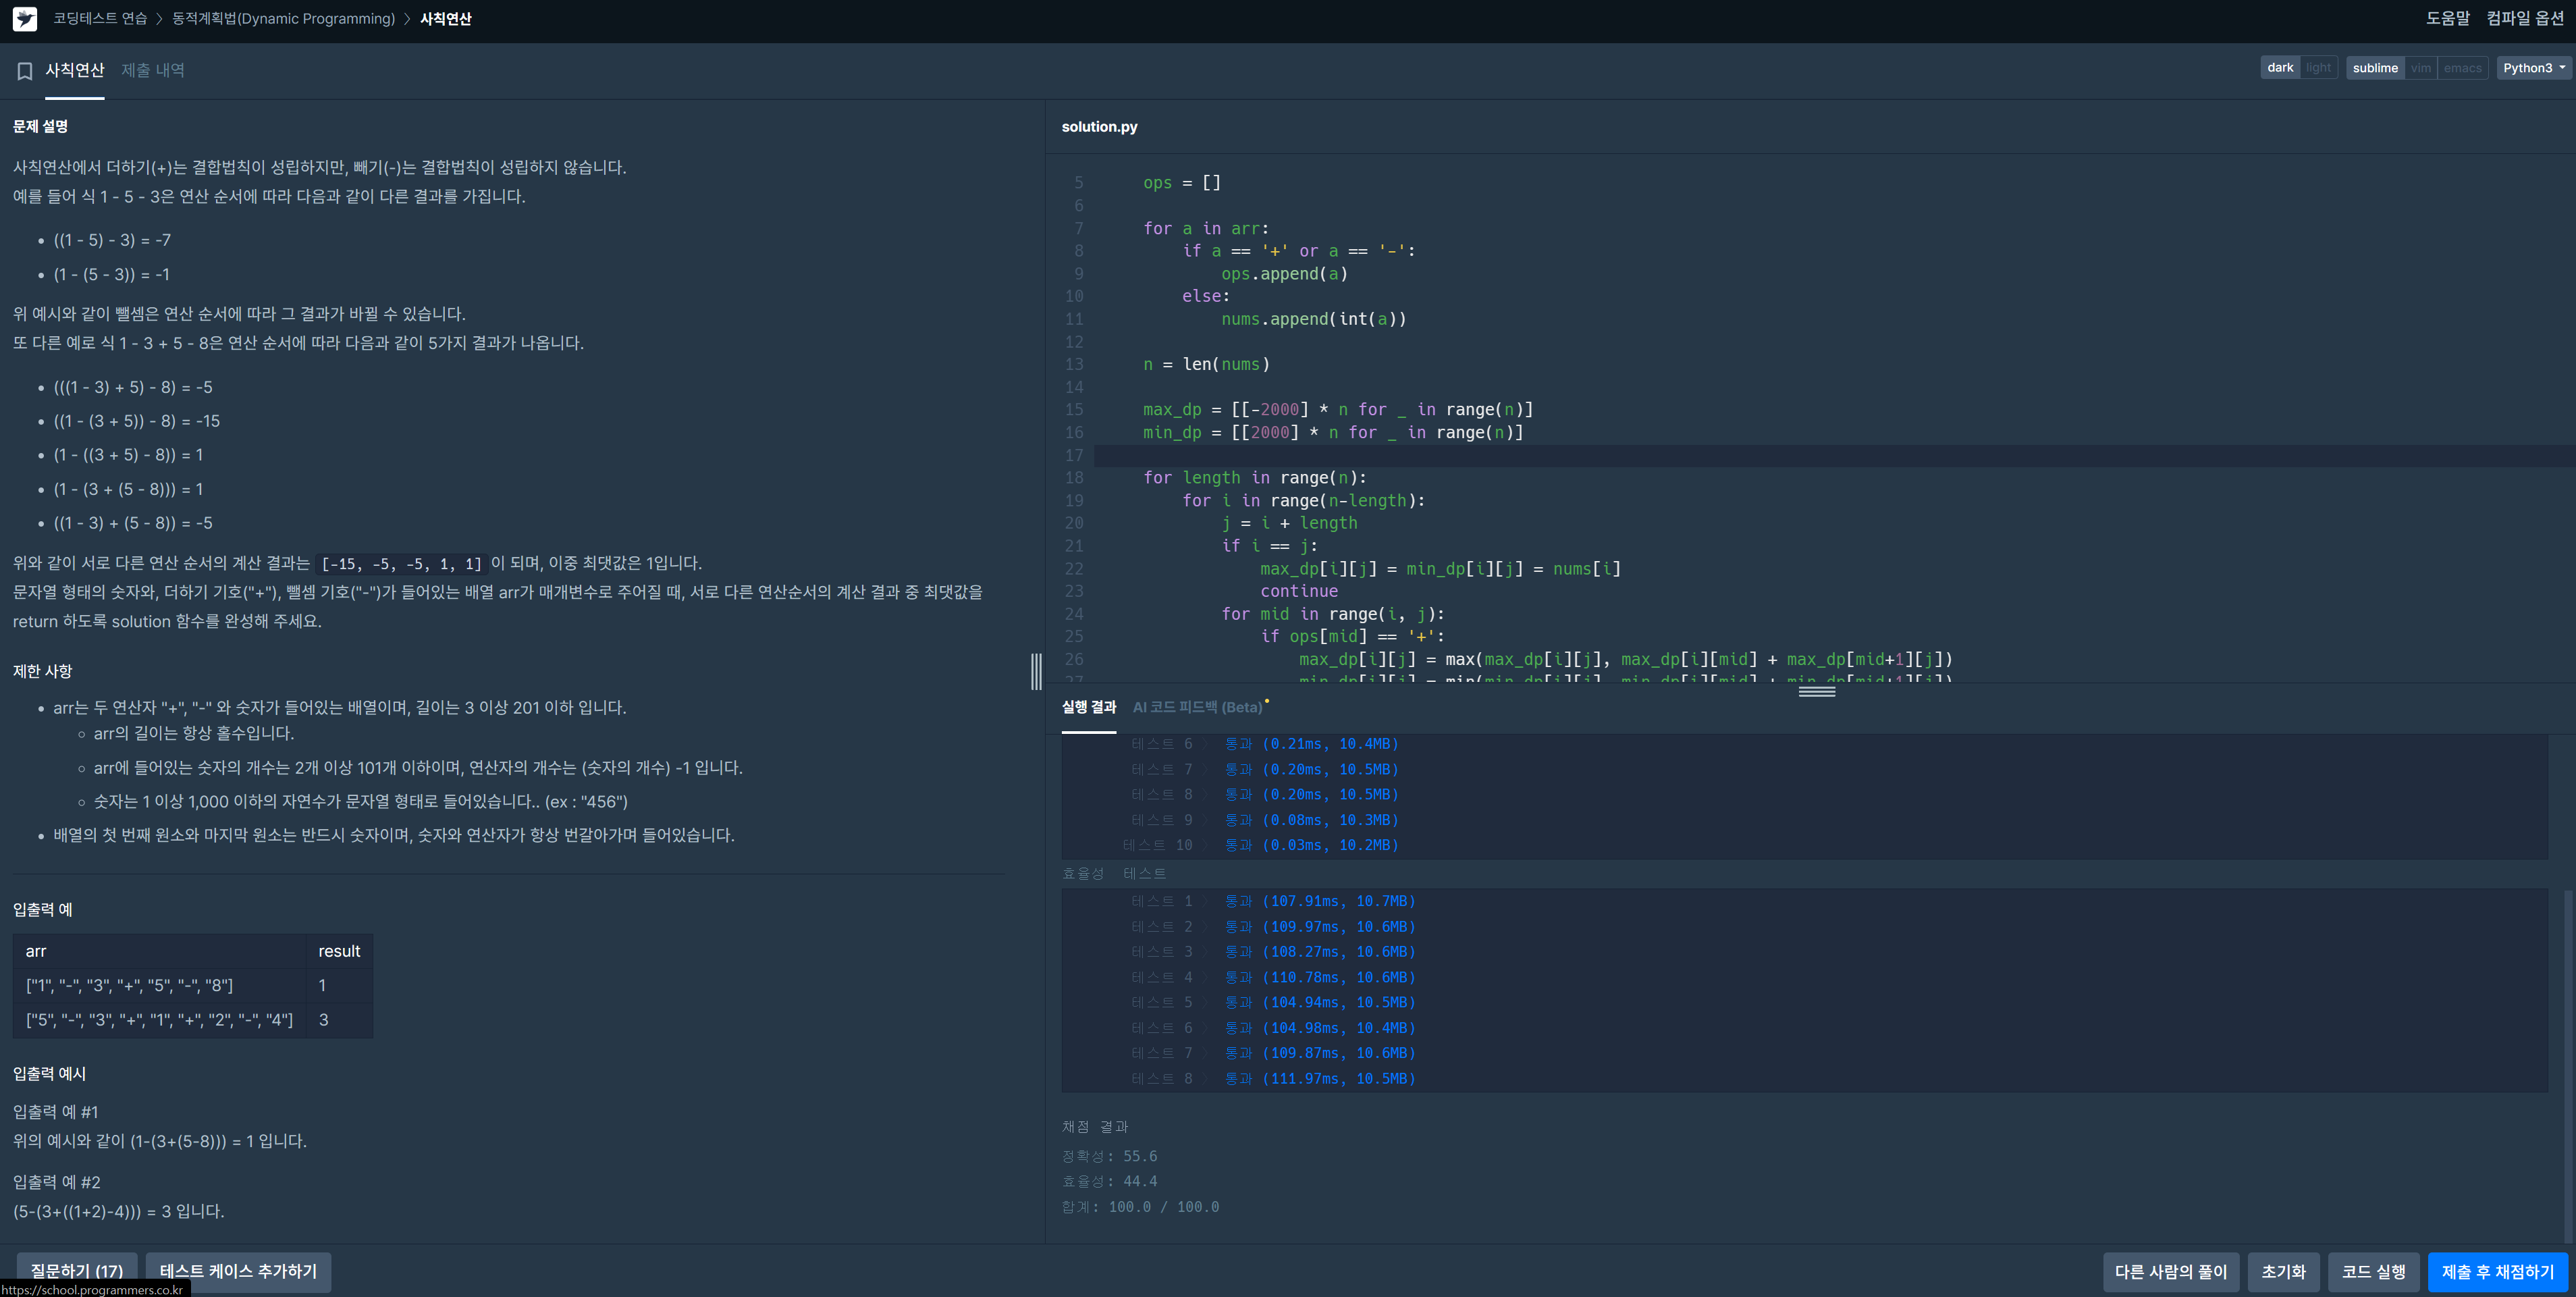2576x1297 pixels.
Task: Click the 초기화 reset button
Action: (2283, 1272)
